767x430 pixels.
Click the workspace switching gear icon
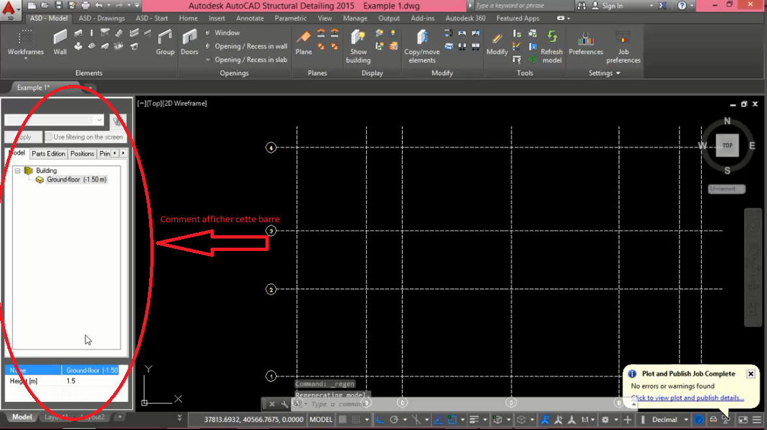[605, 420]
